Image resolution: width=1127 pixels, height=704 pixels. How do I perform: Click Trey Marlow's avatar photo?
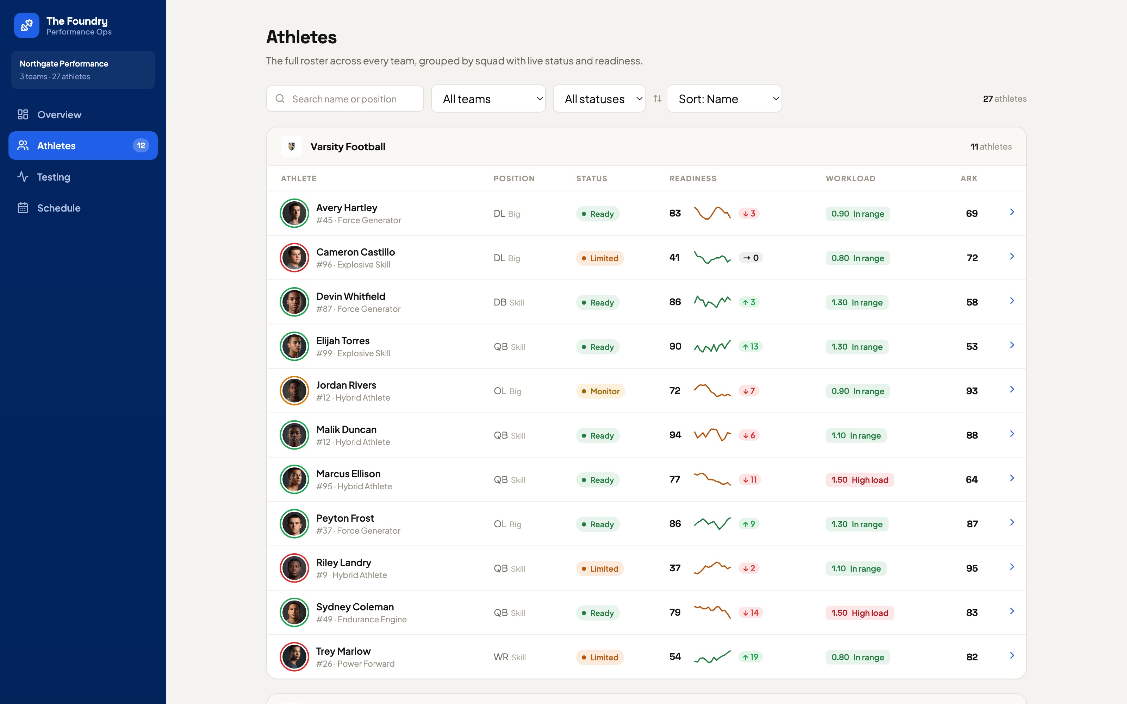click(294, 656)
